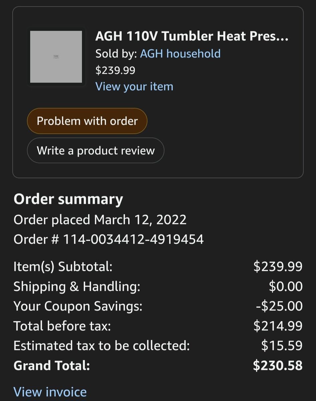This screenshot has height=401, width=316.
Task: Tap the View your item link
Action: [134, 87]
